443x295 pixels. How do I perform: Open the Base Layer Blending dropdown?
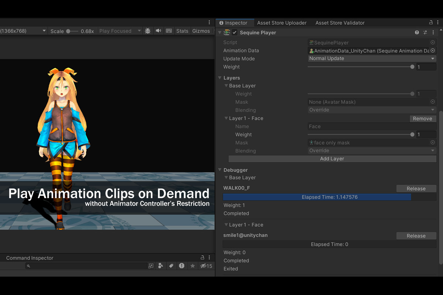372,110
